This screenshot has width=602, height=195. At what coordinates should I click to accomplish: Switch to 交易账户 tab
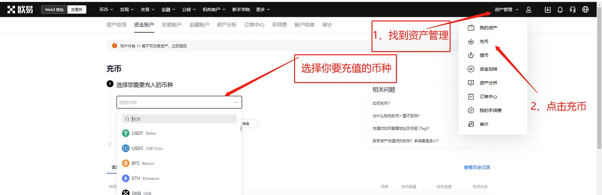pos(172,25)
